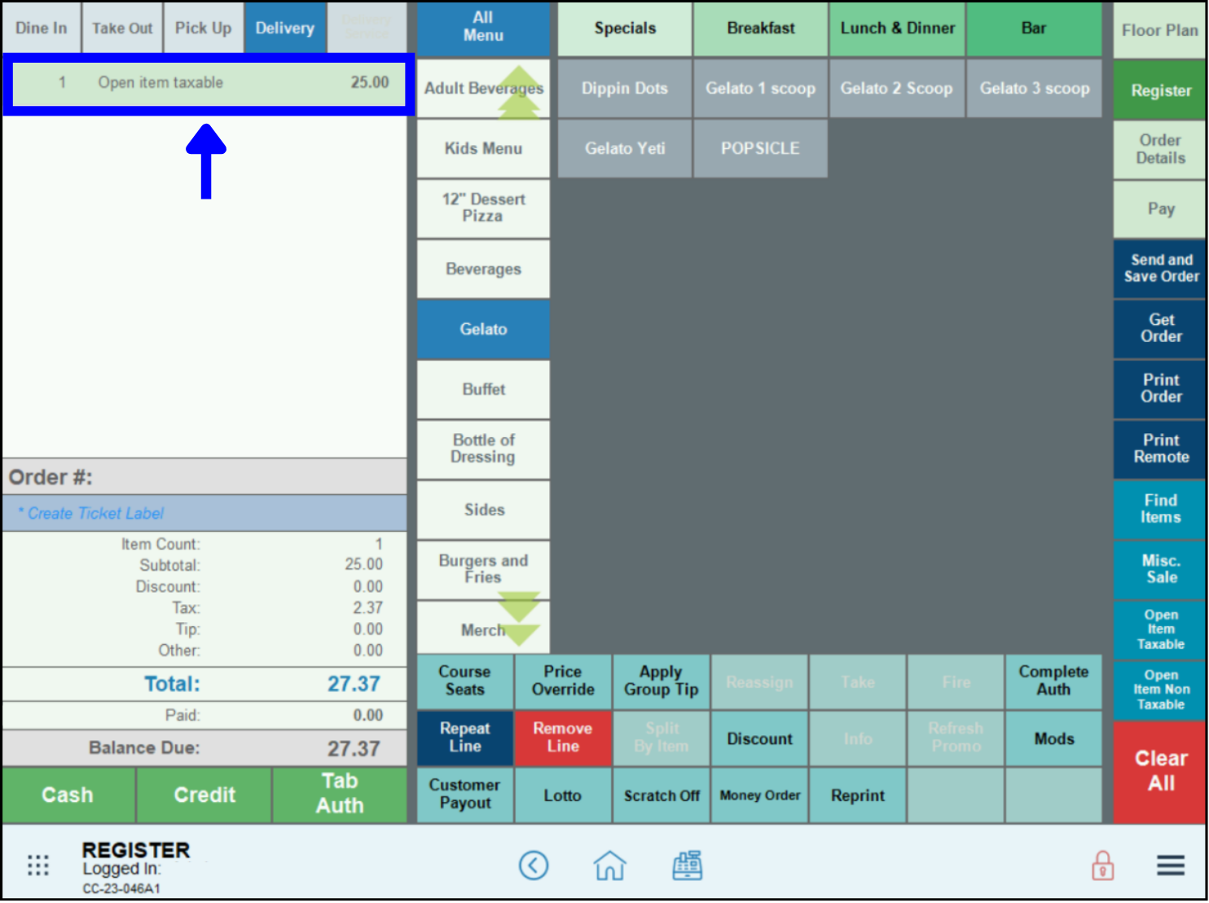1209x903 pixels.
Task: Switch order type to Take Out
Action: coord(122,27)
